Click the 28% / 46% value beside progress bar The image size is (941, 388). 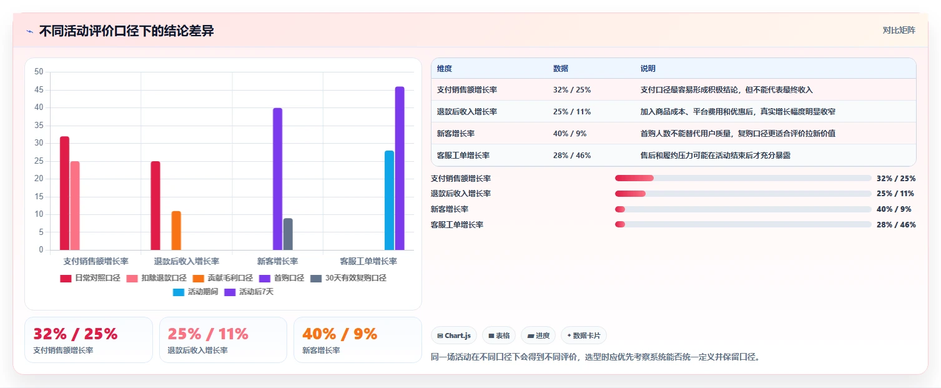click(896, 225)
